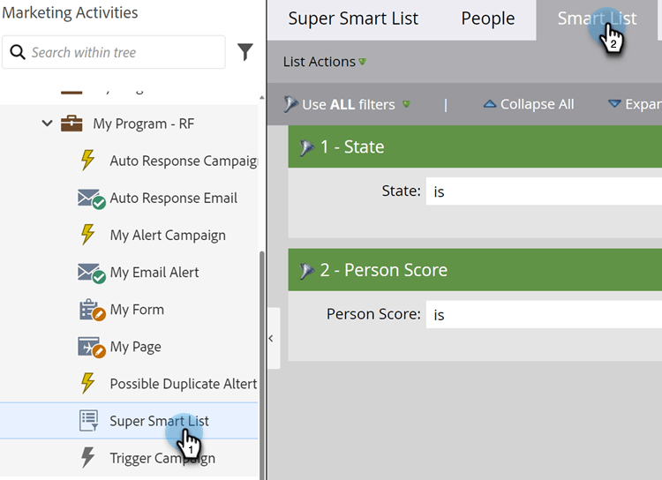Image resolution: width=662 pixels, height=480 pixels.
Task: Collapse the My Program - RF folder
Action: [48, 124]
